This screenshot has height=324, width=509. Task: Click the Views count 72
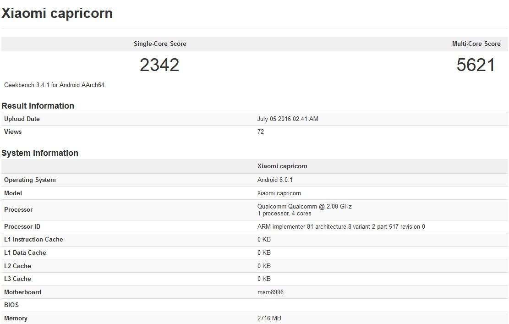[x=261, y=132]
